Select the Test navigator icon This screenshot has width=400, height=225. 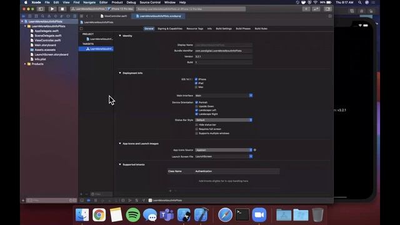pos(56,16)
